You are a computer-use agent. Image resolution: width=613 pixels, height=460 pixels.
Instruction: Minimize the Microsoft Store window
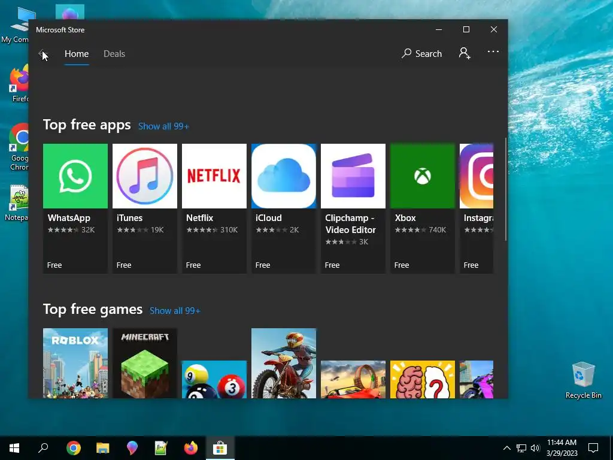coord(439,30)
